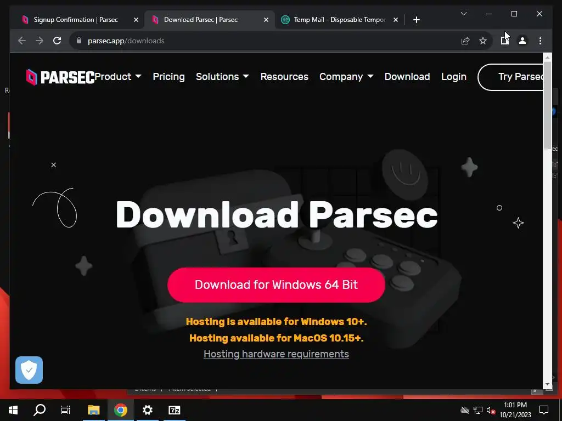
Task: Click the Chrome taskbar icon
Action: [121, 410]
